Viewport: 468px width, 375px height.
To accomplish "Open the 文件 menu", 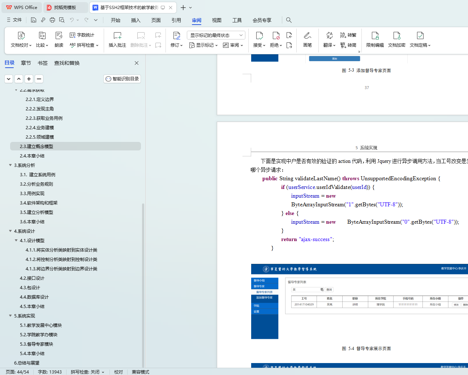I will coord(14,20).
